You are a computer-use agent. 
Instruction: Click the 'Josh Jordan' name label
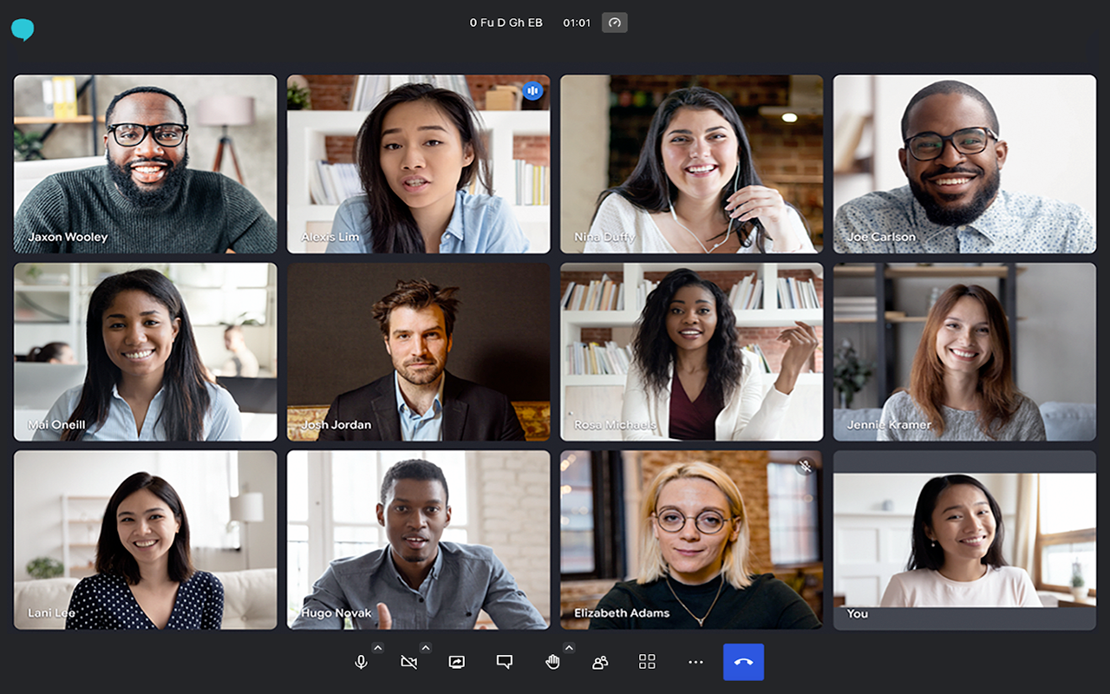(336, 425)
